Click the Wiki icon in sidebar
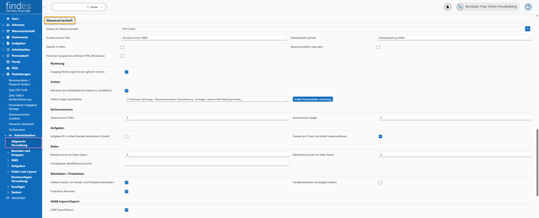539x218 pixels. tap(8, 68)
